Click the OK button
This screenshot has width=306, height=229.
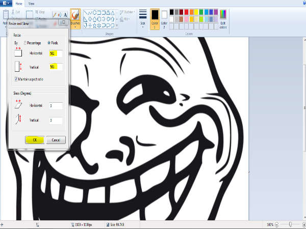tap(34, 140)
